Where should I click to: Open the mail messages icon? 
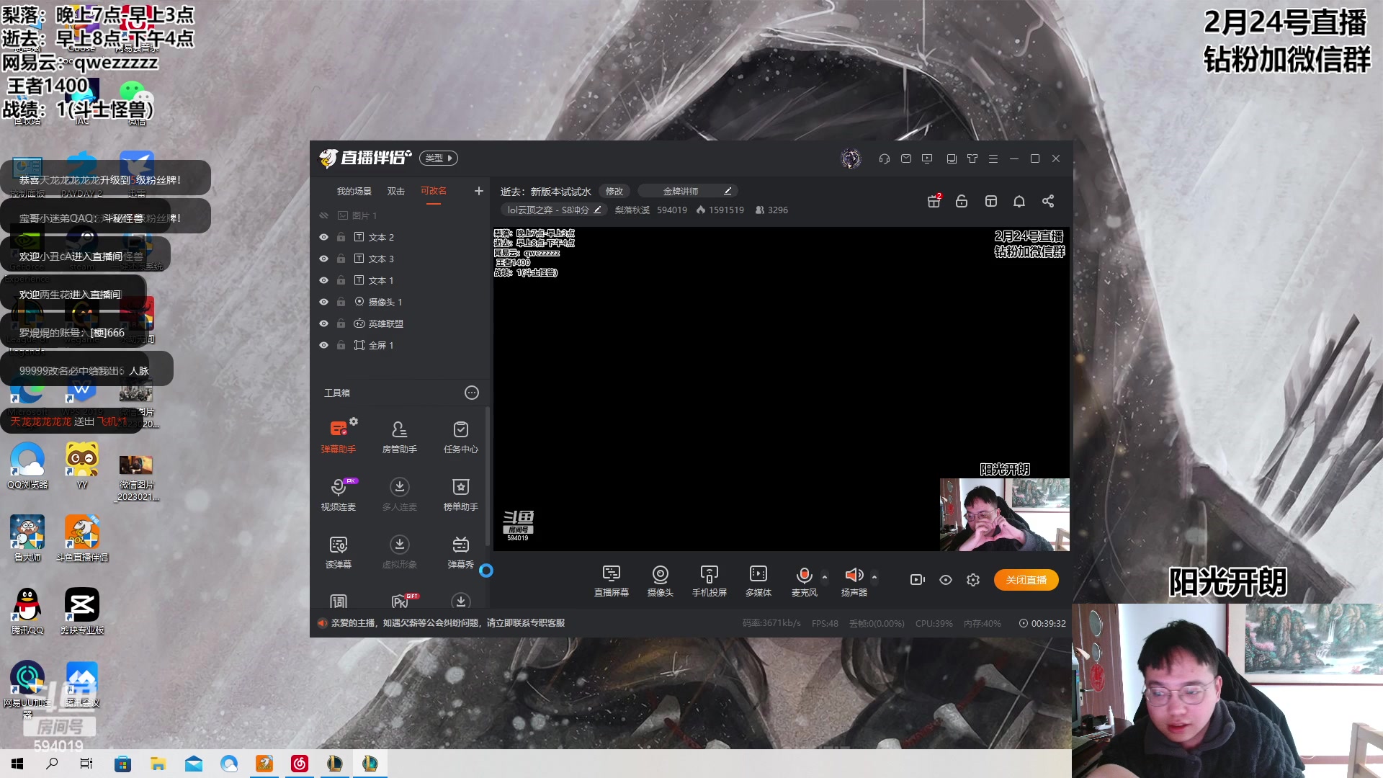[905, 158]
